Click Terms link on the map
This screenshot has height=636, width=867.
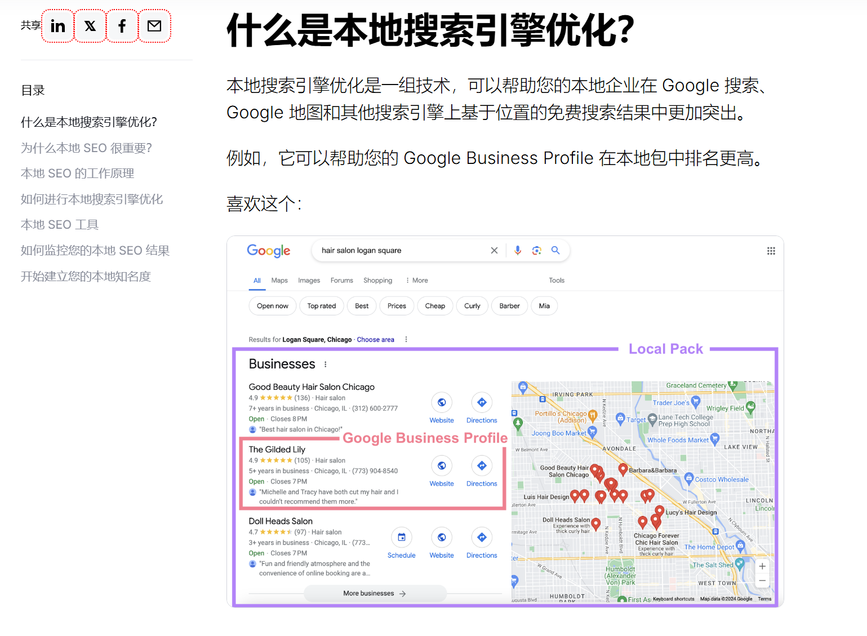tap(764, 599)
